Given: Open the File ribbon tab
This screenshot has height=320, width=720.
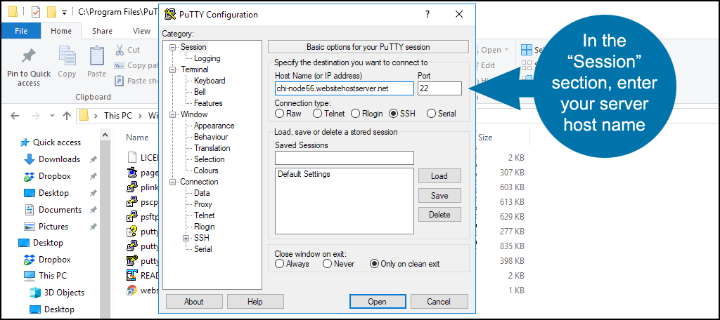Looking at the screenshot, I should (x=21, y=31).
